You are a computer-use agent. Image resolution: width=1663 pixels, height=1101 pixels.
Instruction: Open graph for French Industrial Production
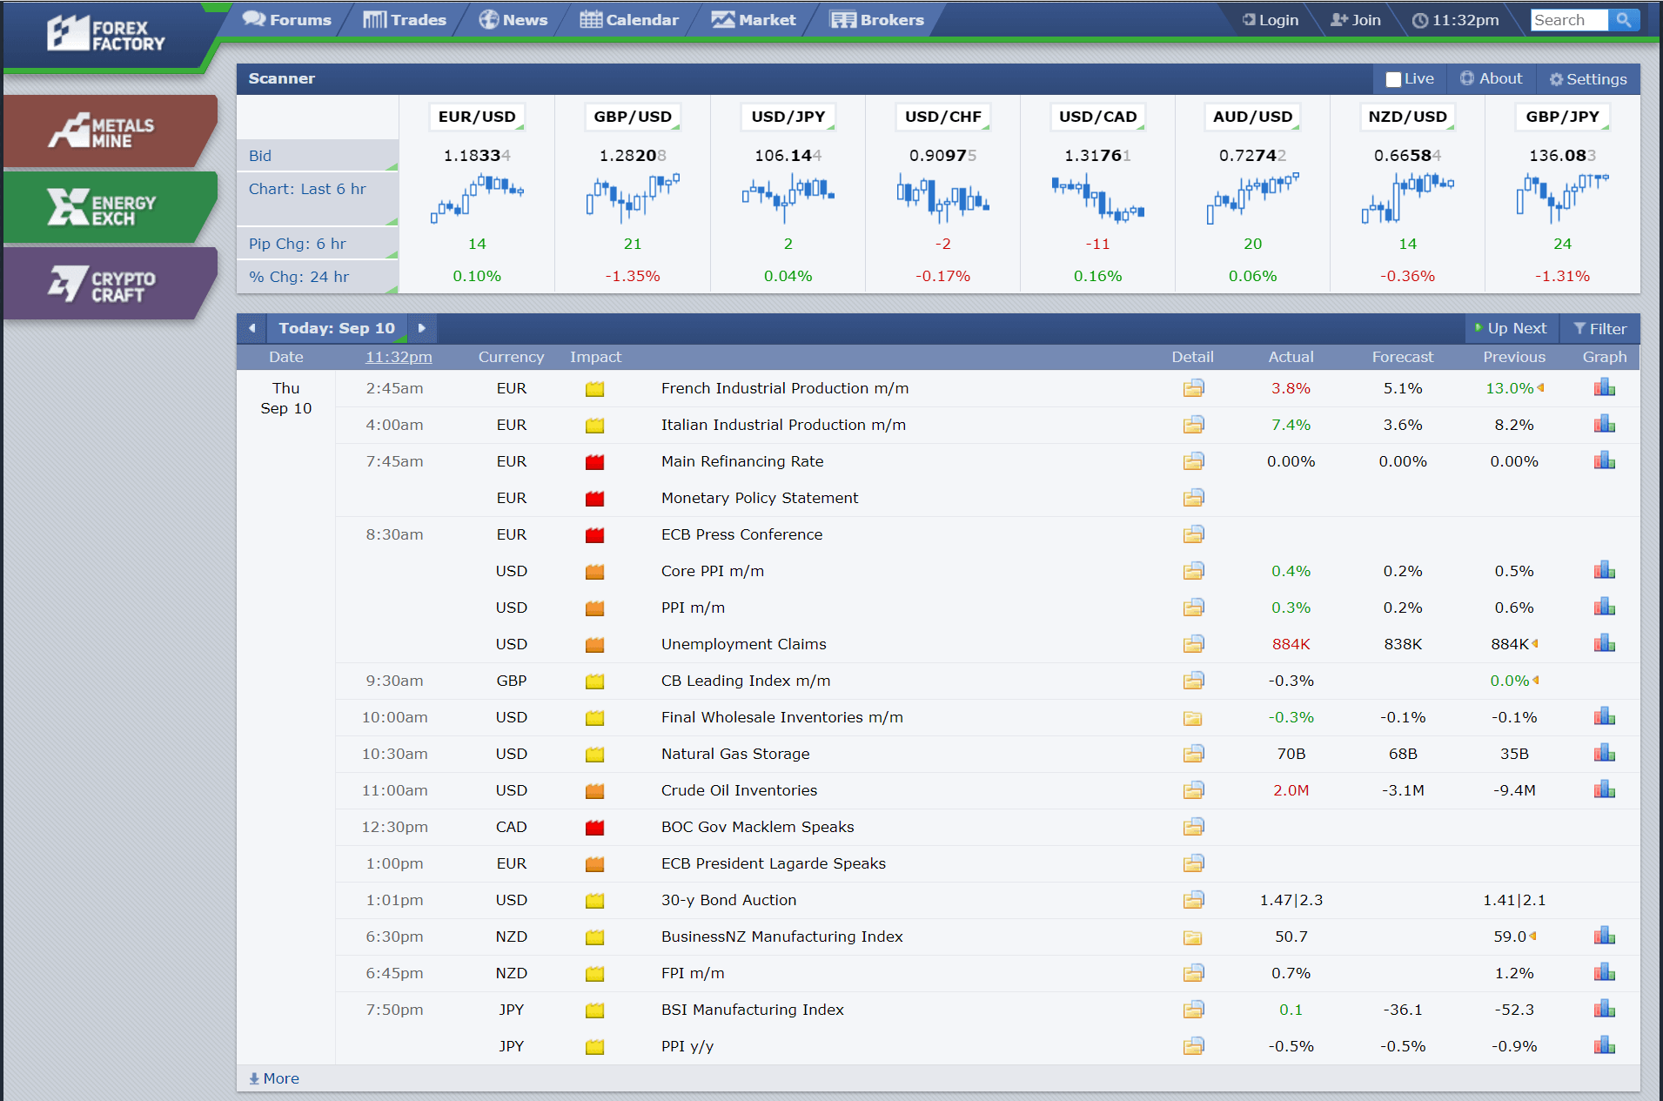pyautogui.click(x=1604, y=388)
